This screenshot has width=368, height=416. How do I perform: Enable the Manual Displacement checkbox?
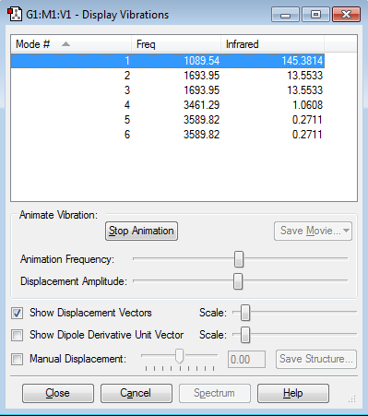click(x=17, y=359)
